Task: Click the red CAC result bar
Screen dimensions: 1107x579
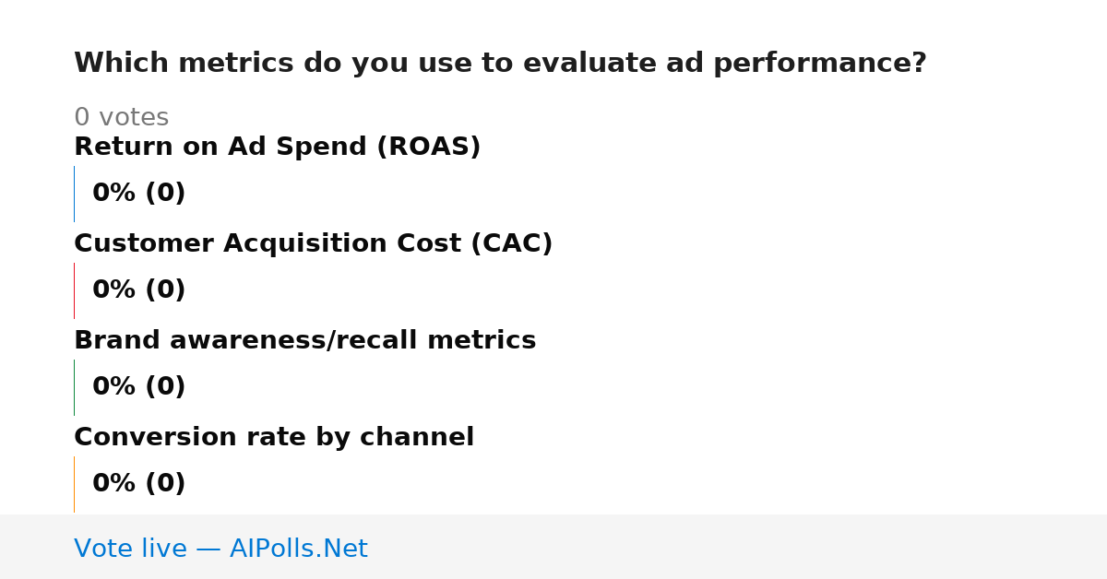Action: click(x=74, y=290)
